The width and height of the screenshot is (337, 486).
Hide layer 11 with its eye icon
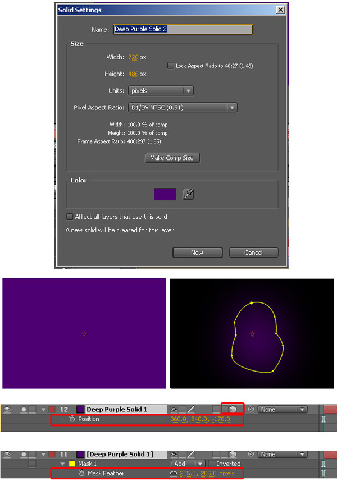coord(7,455)
